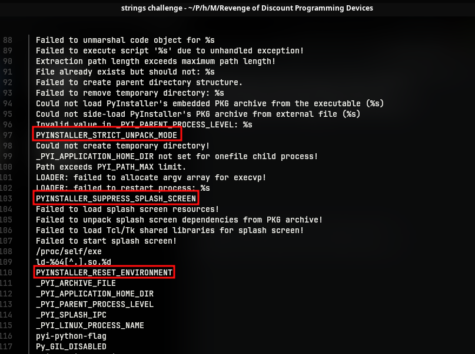Click 'File already exists but should not' line

(x=125, y=72)
